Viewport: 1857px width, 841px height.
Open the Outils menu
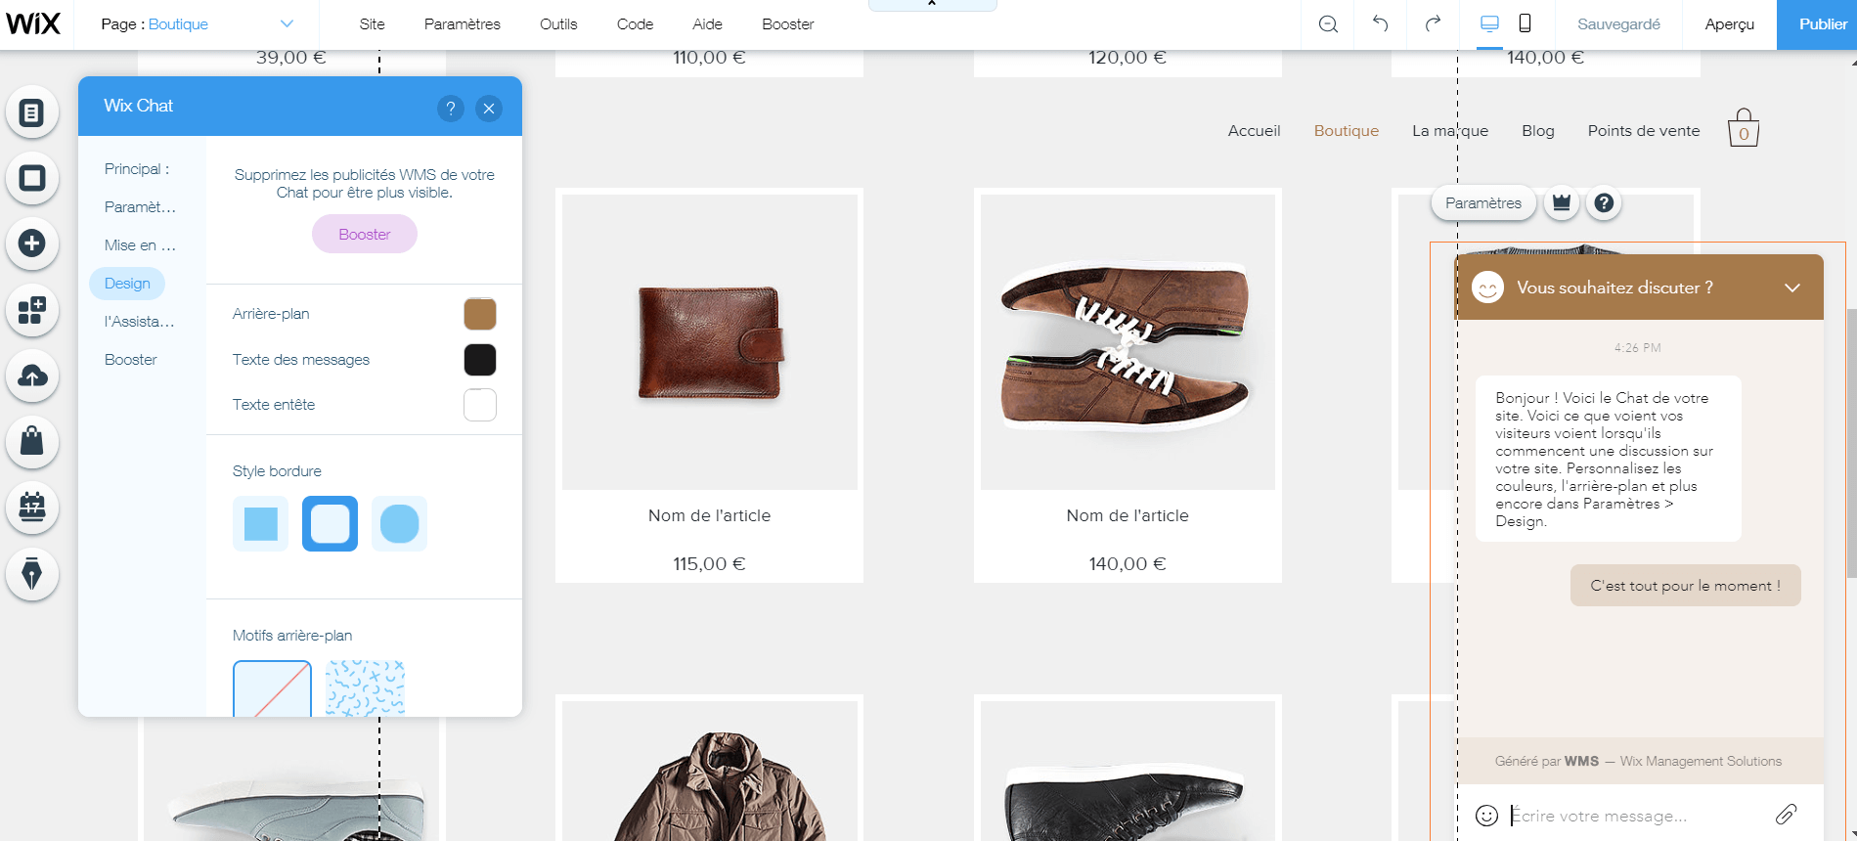click(558, 24)
